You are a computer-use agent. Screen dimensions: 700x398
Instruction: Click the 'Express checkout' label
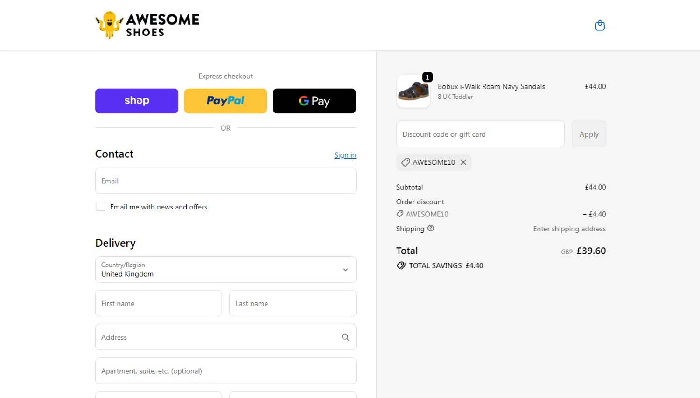point(225,77)
